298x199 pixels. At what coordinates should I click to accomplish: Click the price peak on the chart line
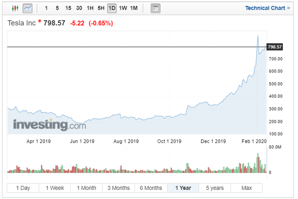tap(258, 36)
